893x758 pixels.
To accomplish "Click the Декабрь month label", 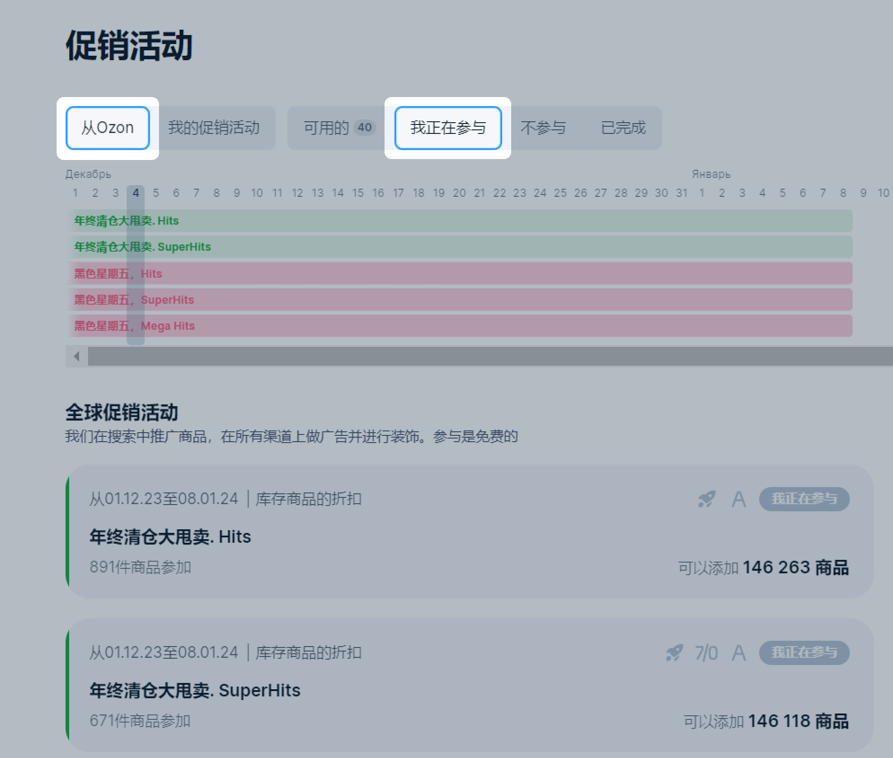I will point(88,174).
